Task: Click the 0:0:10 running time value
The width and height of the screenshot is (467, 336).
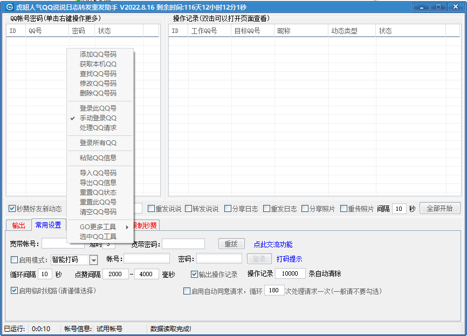Action: click(41, 329)
